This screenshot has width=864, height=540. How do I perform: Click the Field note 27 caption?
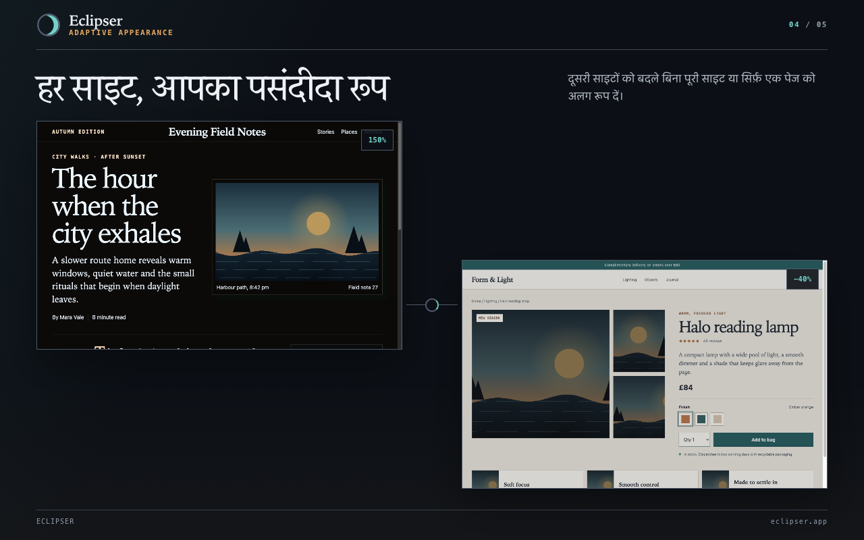tap(363, 288)
